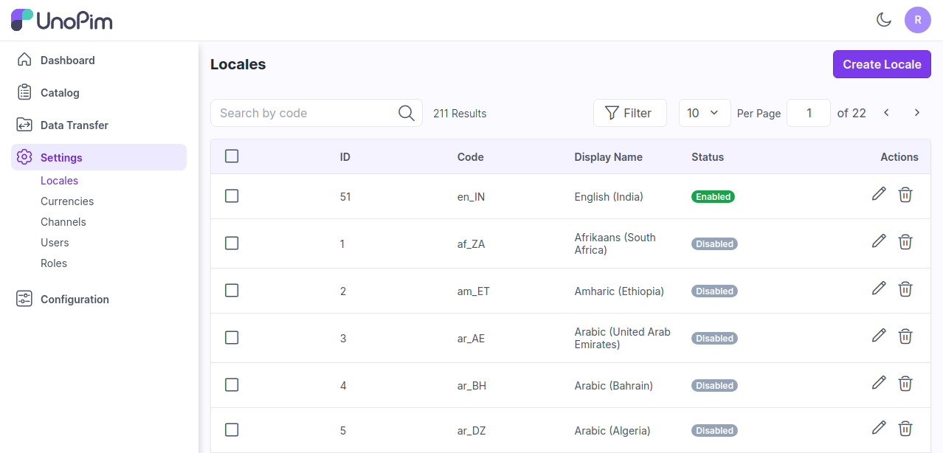Delete the af_ZA locale
The height and width of the screenshot is (453, 943).
tap(905, 242)
